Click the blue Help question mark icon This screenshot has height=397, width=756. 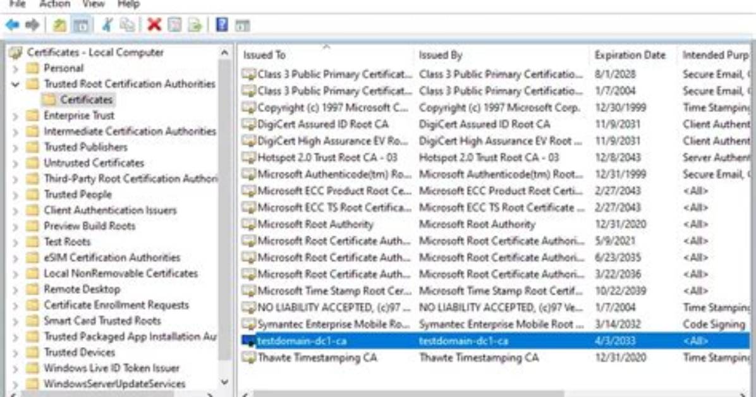(222, 25)
